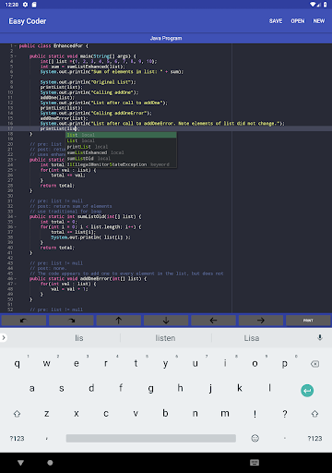Tap the PRINT button in the editor toolbar
Screen dimensions: 332x473
point(308,321)
